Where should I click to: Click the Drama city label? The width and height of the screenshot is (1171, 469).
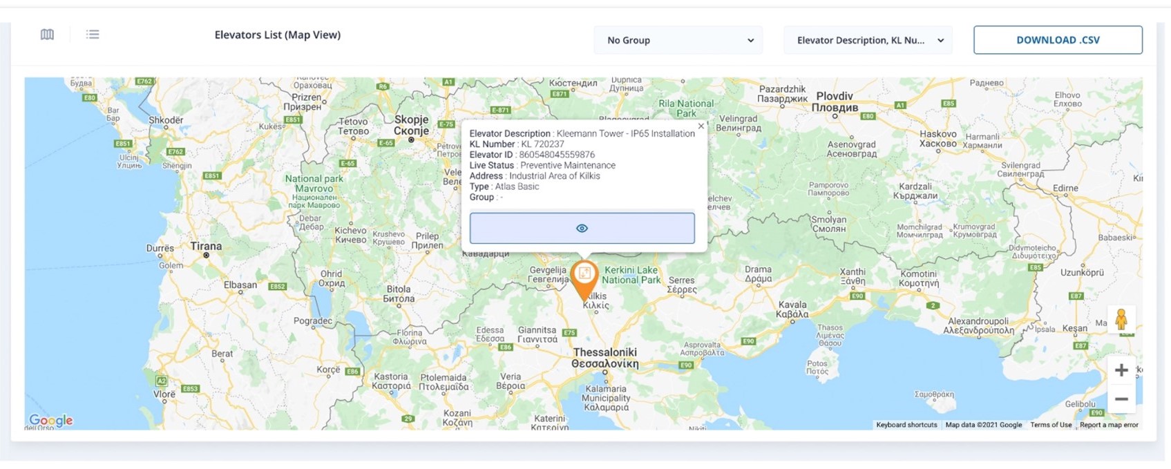(x=758, y=274)
